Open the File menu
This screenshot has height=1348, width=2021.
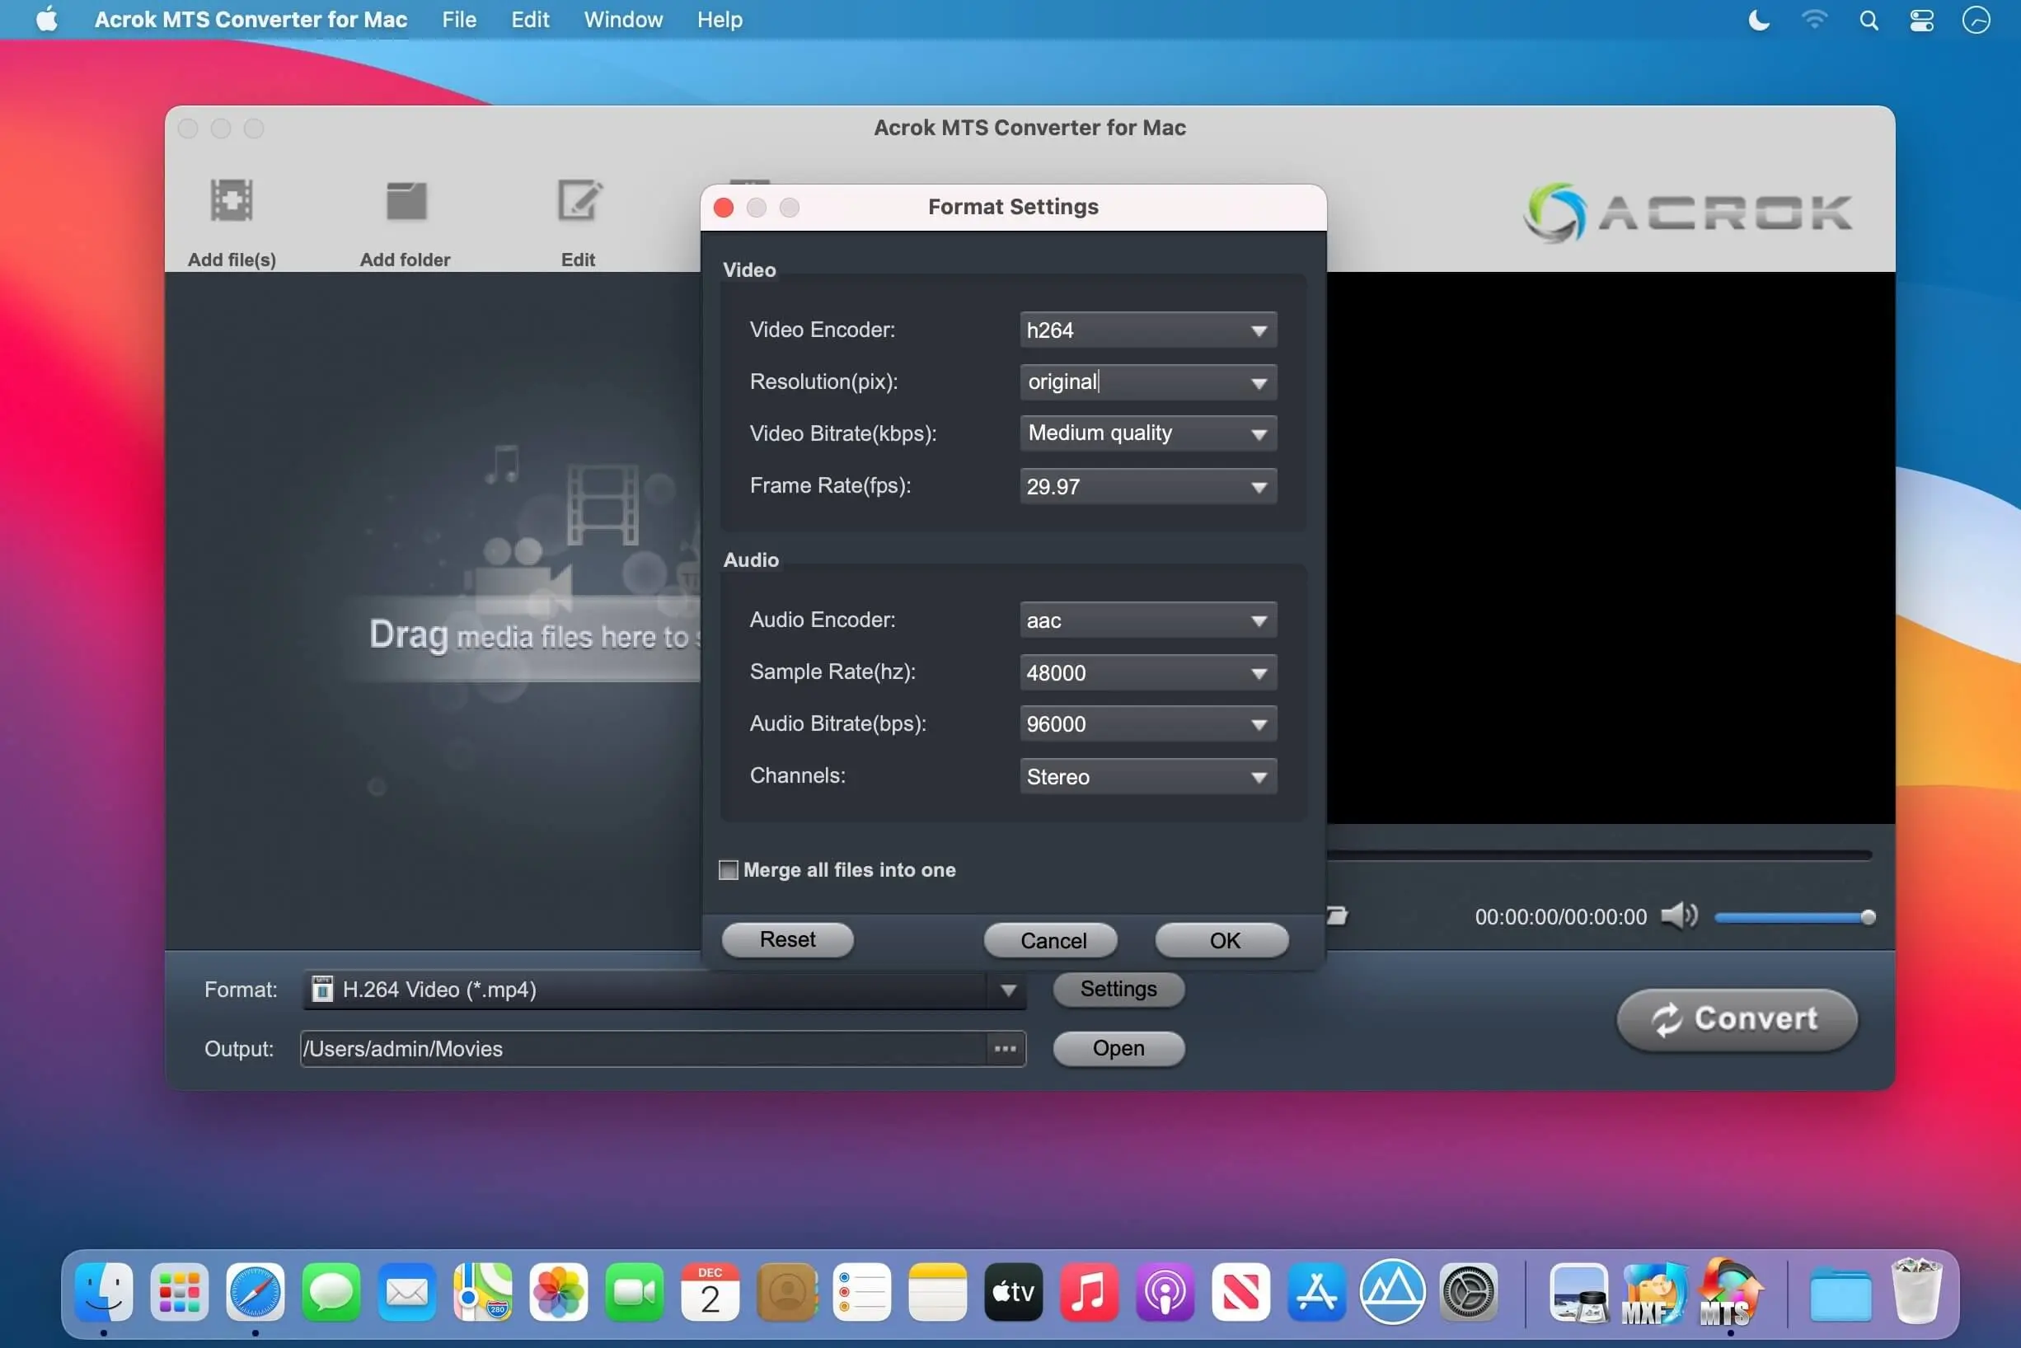(x=458, y=20)
